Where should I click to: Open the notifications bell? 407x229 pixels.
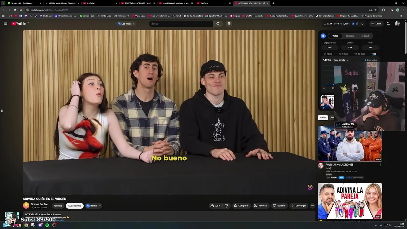click(388, 24)
